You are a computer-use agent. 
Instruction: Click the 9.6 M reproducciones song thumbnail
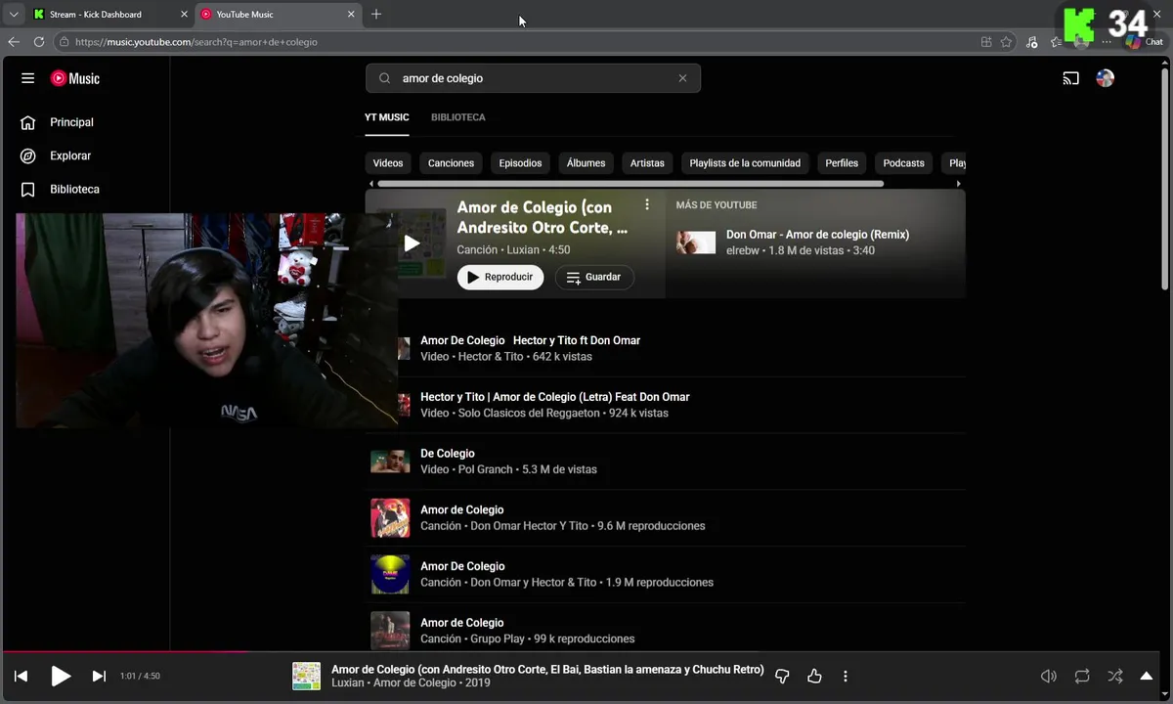pyautogui.click(x=390, y=518)
